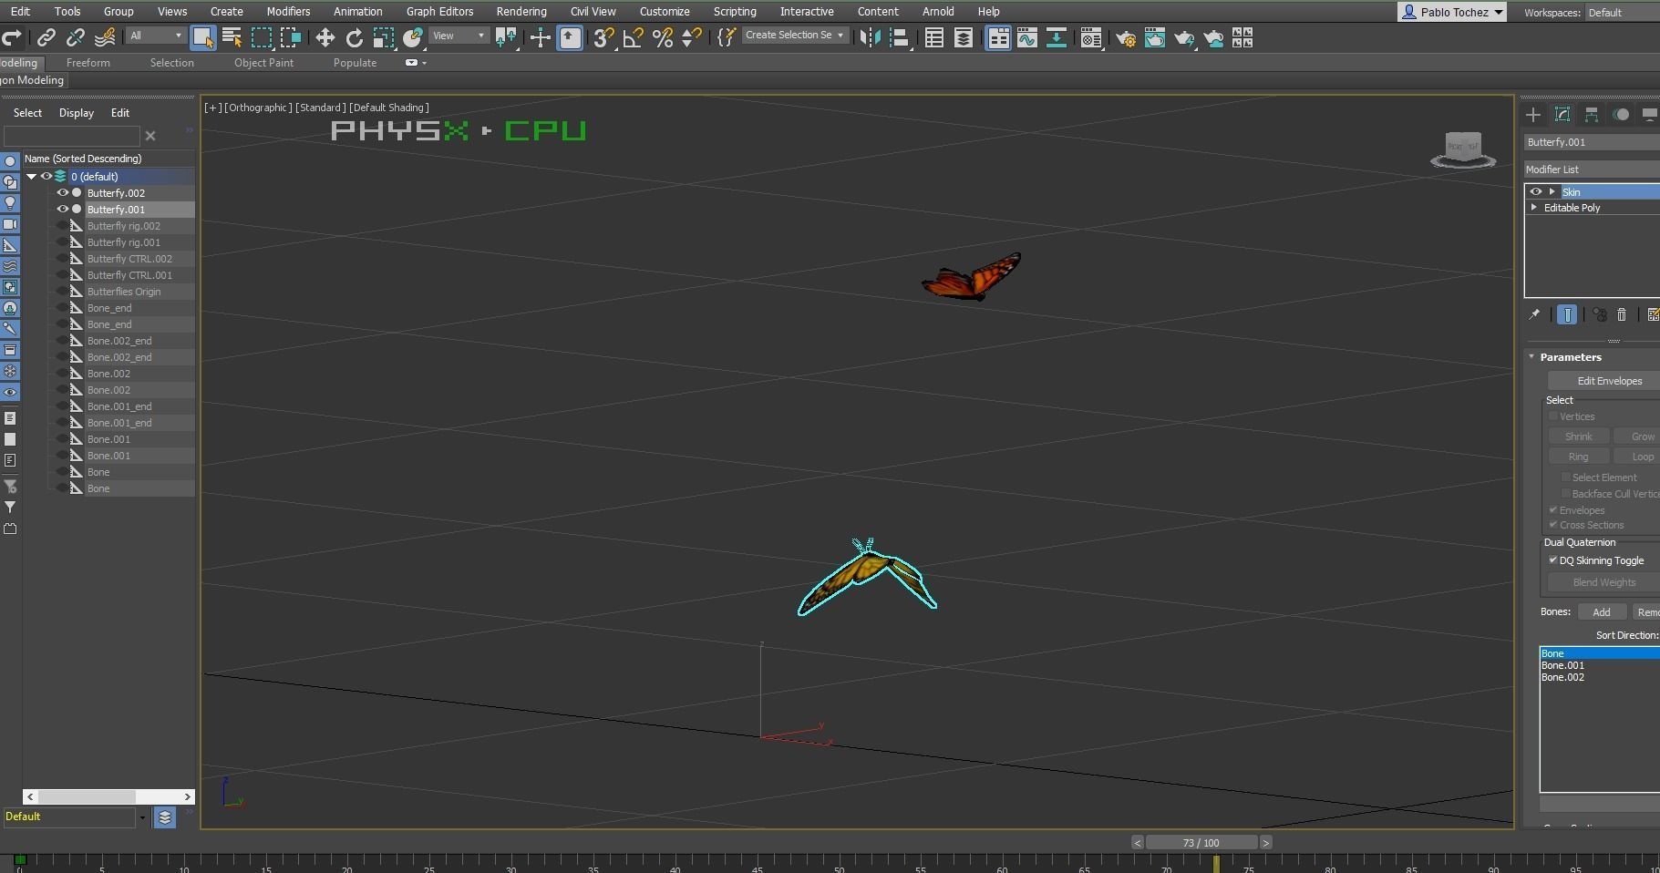Toggle the Skin modifier eye icon
1660x873 pixels.
[x=1536, y=191]
